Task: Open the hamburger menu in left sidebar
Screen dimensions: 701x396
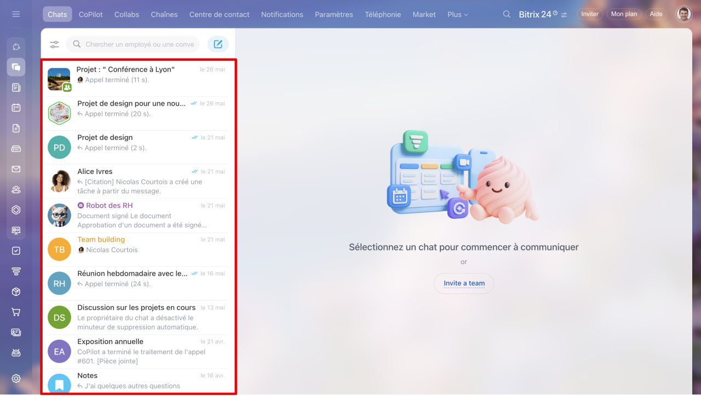Action: pos(16,14)
